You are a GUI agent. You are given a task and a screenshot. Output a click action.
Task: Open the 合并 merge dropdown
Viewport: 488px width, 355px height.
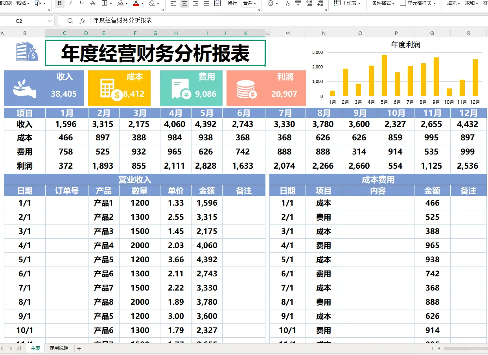[250, 3]
